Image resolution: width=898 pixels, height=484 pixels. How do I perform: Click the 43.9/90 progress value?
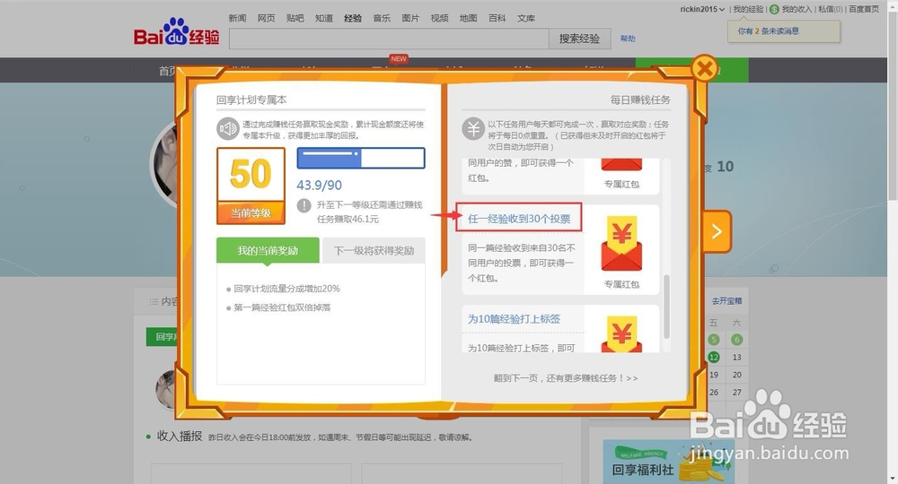(319, 186)
